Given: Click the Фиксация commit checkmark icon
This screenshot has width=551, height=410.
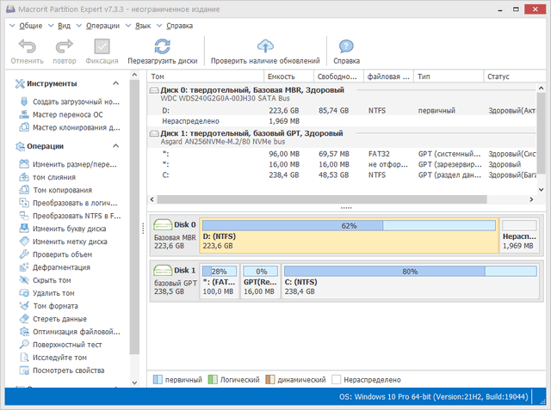Looking at the screenshot, I should (102, 47).
